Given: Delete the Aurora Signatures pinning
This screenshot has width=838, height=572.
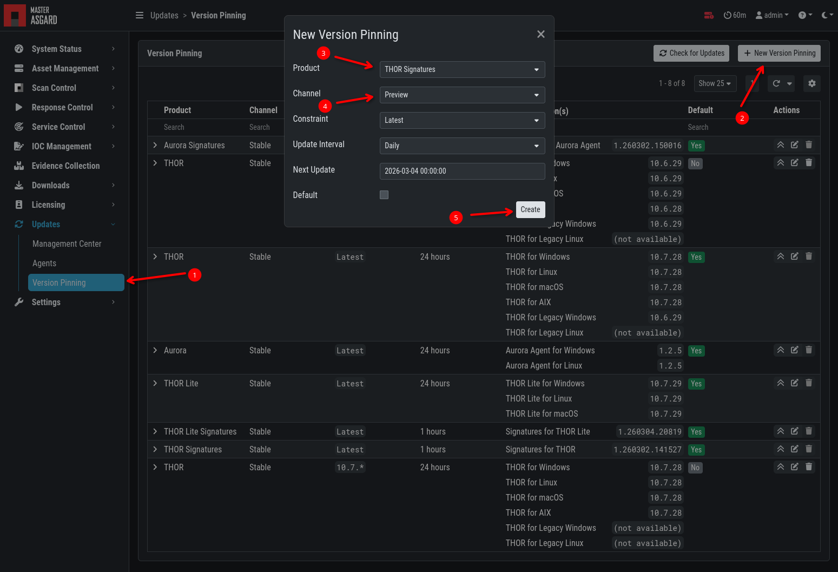Looking at the screenshot, I should pyautogui.click(x=809, y=144).
